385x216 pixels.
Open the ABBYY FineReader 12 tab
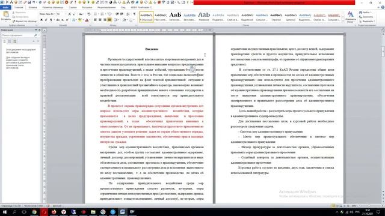tap(142, 8)
